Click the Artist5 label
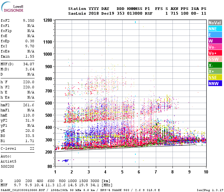This screenshot has width=224, height=192. 8,161
